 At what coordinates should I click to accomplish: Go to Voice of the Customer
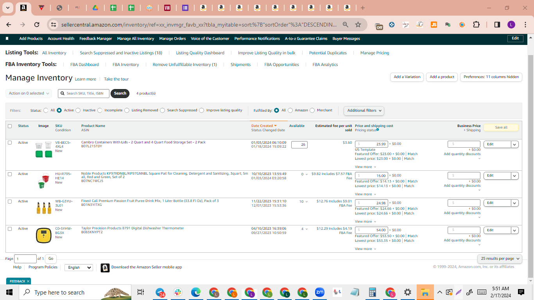click(x=210, y=39)
